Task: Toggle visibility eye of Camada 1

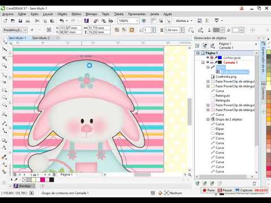Action: coord(208,63)
